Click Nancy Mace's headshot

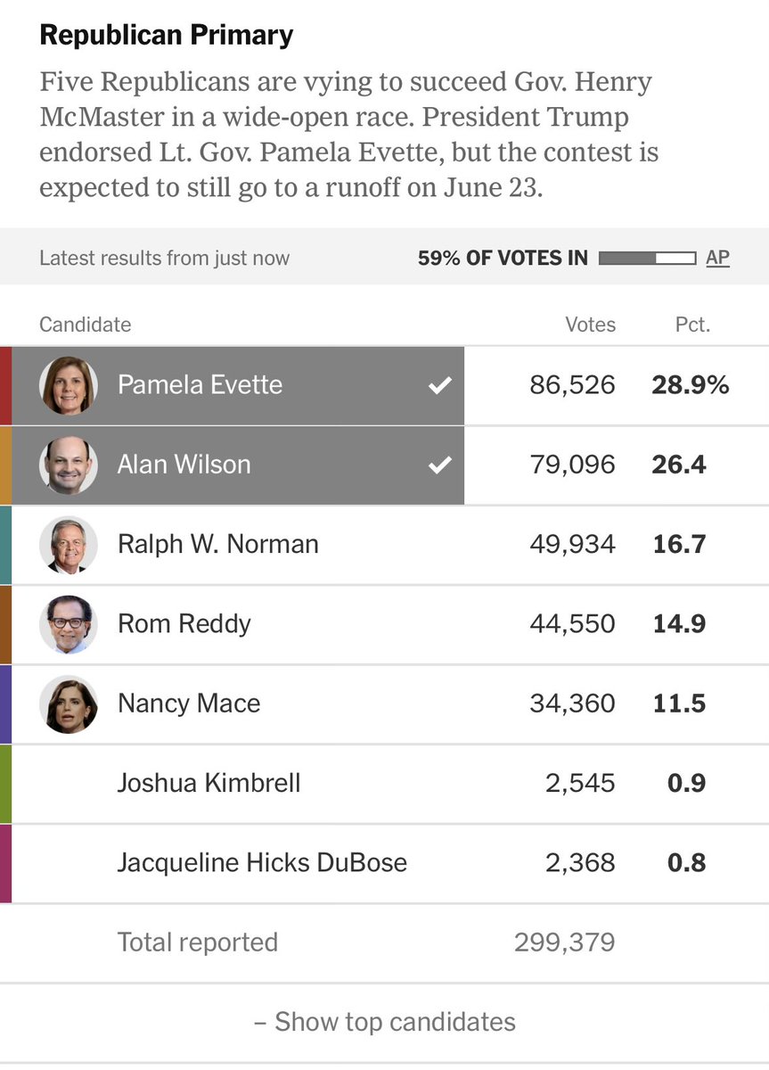pyautogui.click(x=68, y=704)
